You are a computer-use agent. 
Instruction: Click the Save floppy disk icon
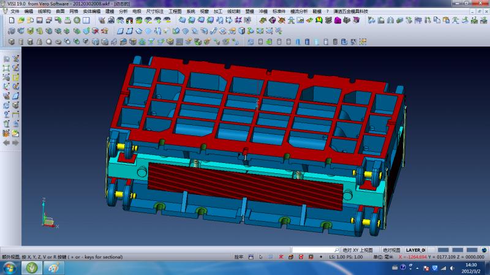tap(40, 20)
